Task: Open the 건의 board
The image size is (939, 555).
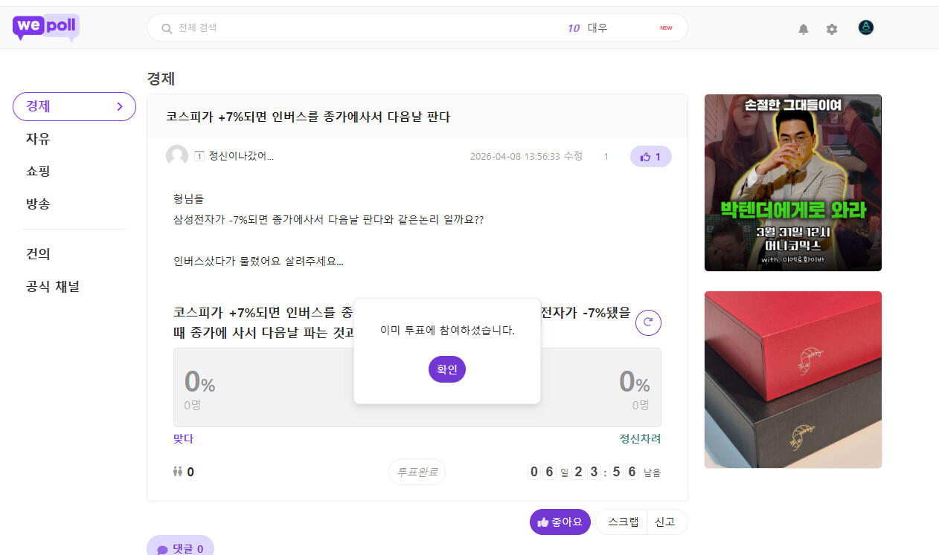Action: tap(38, 254)
